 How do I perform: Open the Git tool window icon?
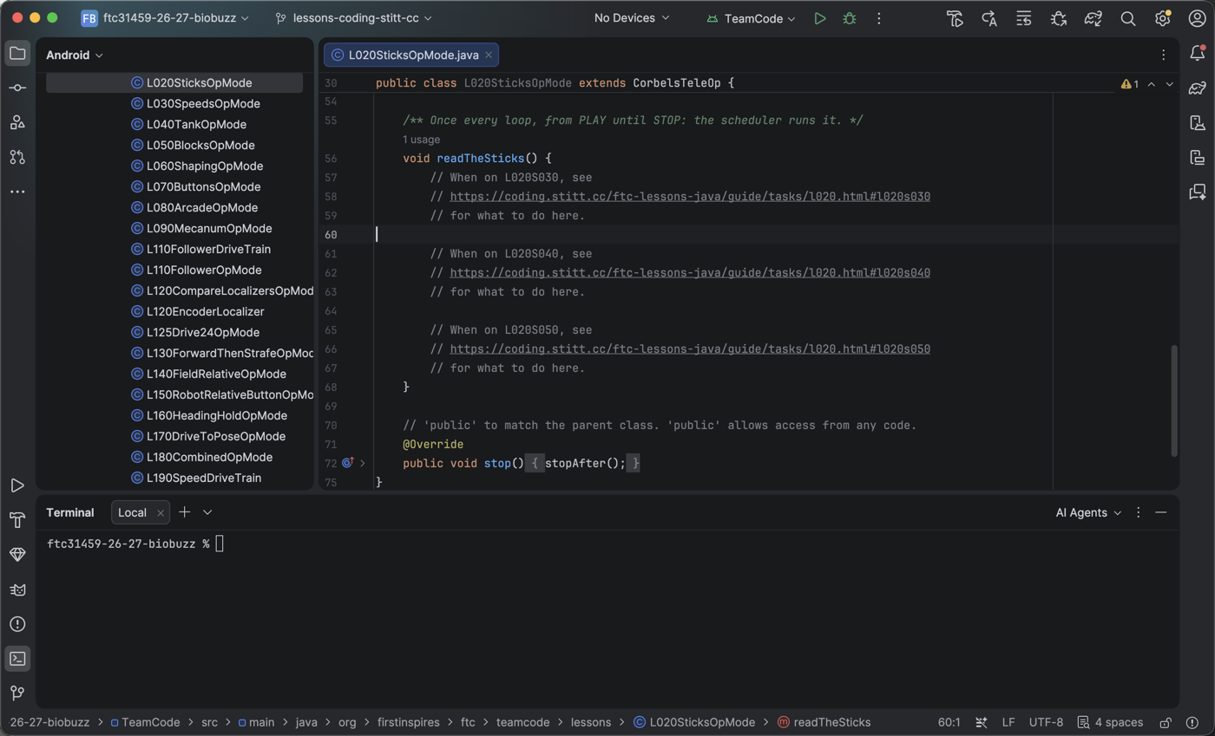coord(17,693)
